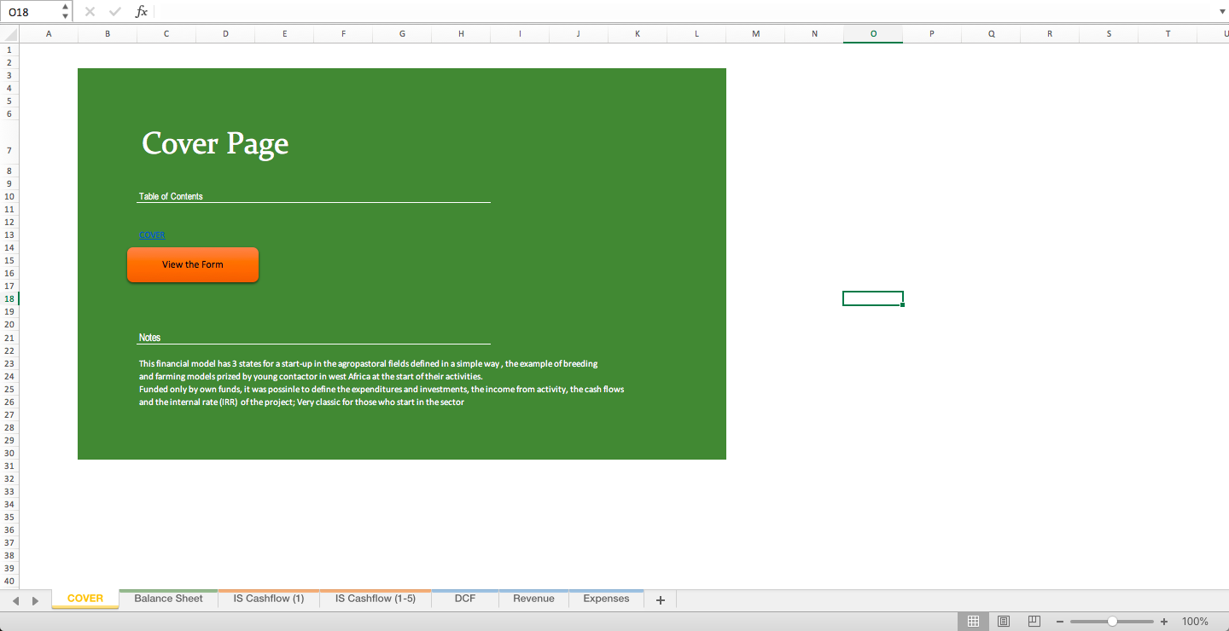Screen dimensions: 1229x631
Task: Select column A header
Action: (x=49, y=34)
